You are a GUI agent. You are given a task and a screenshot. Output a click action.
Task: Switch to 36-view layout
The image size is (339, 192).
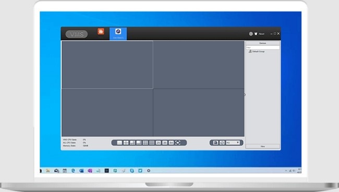(165, 143)
